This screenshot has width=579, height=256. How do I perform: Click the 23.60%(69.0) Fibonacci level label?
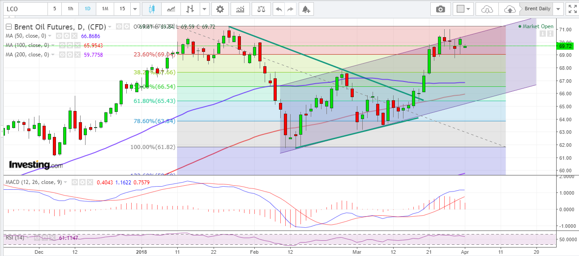pos(155,55)
